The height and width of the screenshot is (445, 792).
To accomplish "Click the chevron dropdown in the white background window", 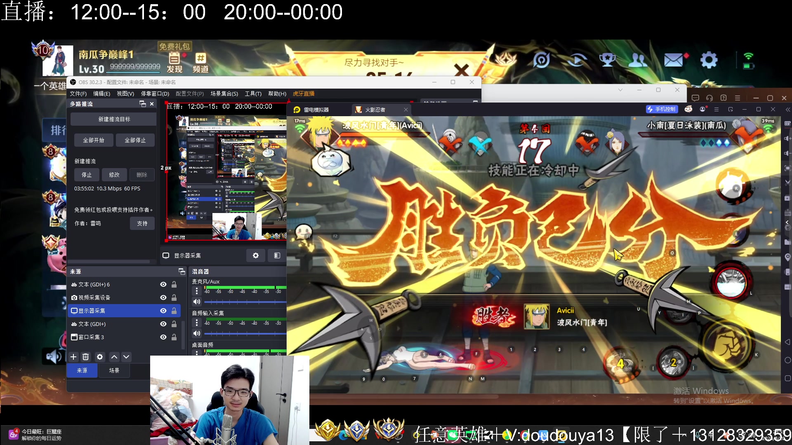I will point(620,90).
